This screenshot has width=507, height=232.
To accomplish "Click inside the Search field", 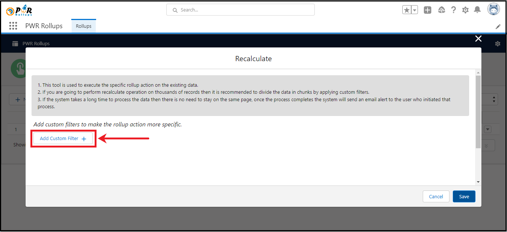I will tap(240, 10).
